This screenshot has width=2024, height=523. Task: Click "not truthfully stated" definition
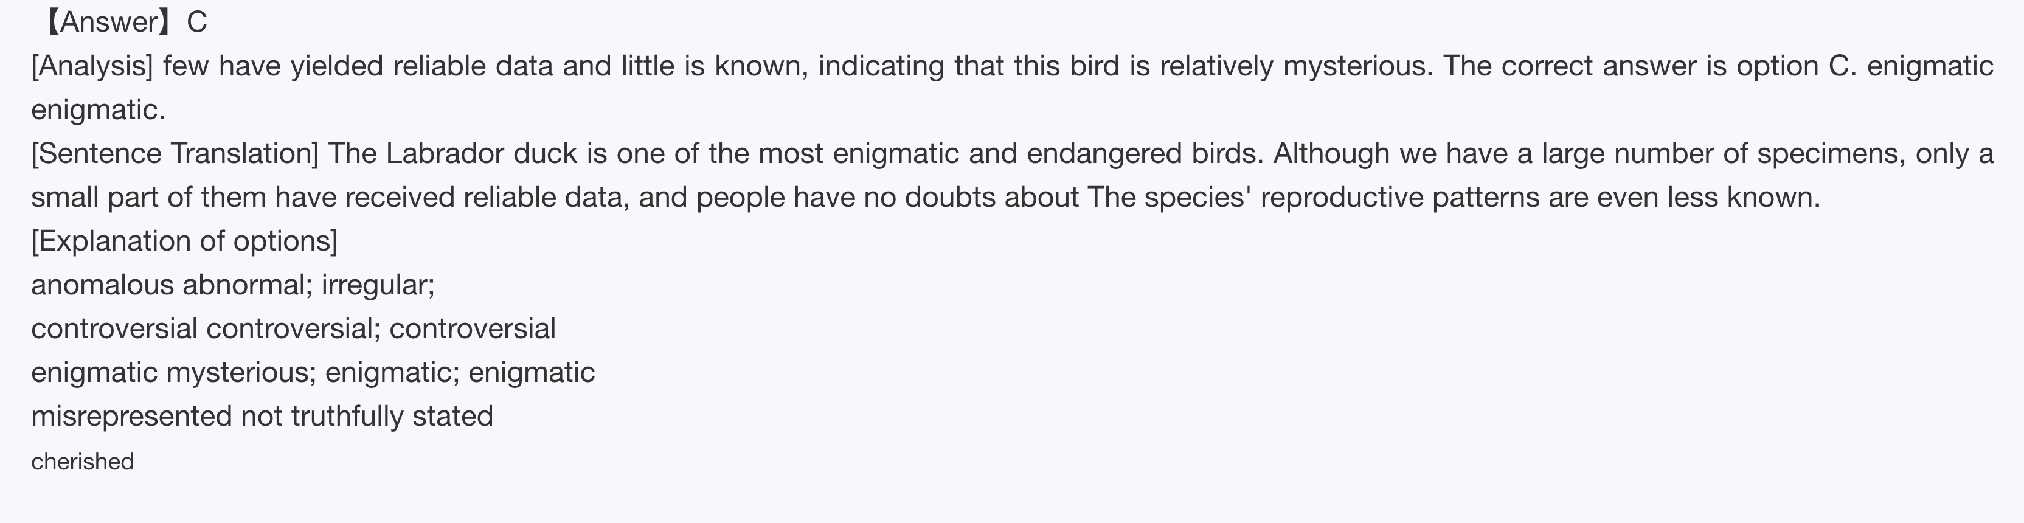coord(367,416)
